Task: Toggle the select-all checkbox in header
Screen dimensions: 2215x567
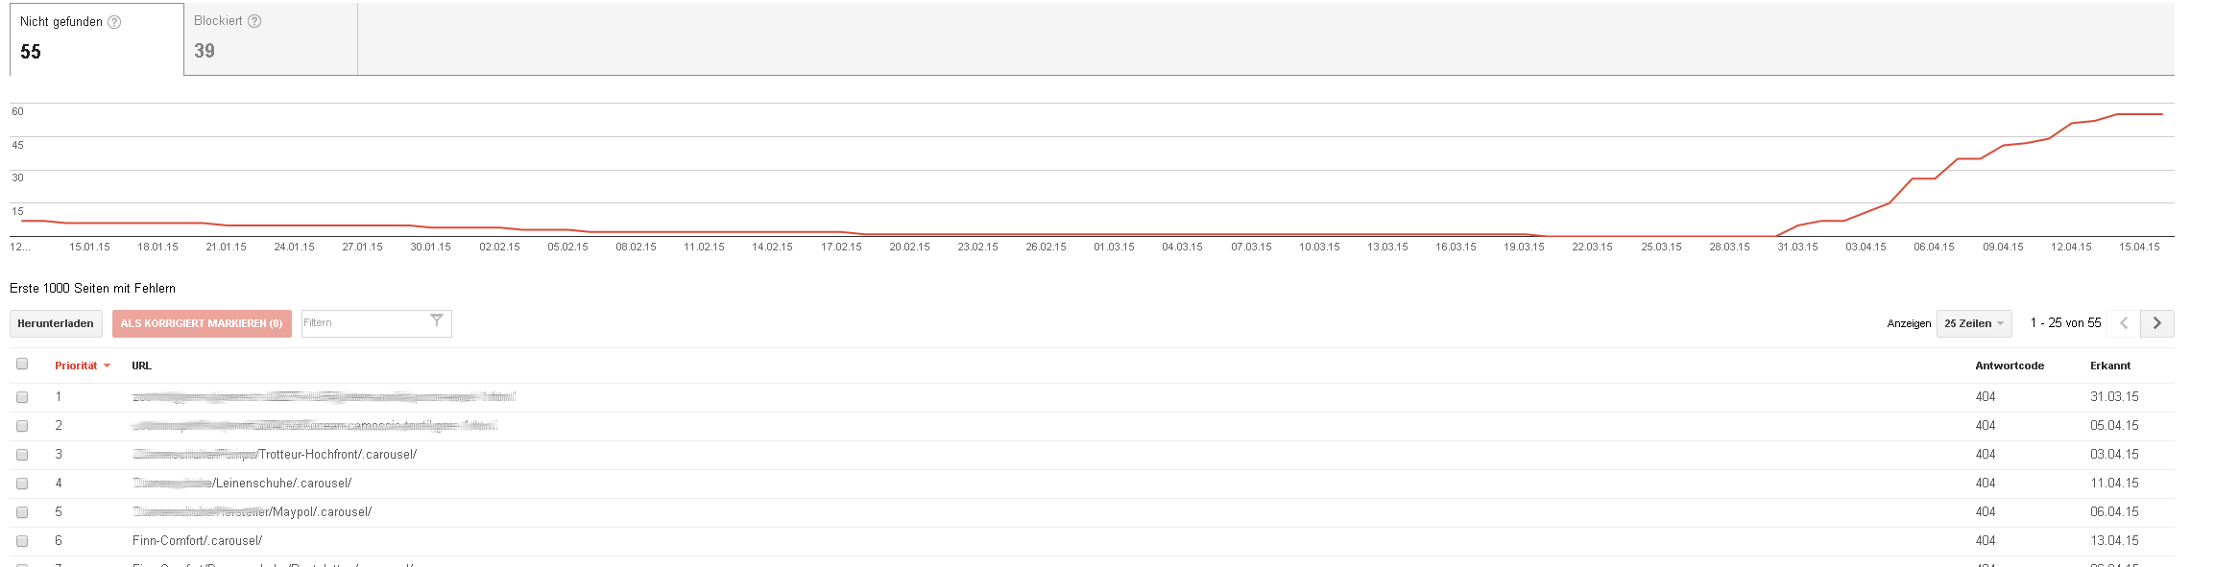Action: (x=22, y=365)
